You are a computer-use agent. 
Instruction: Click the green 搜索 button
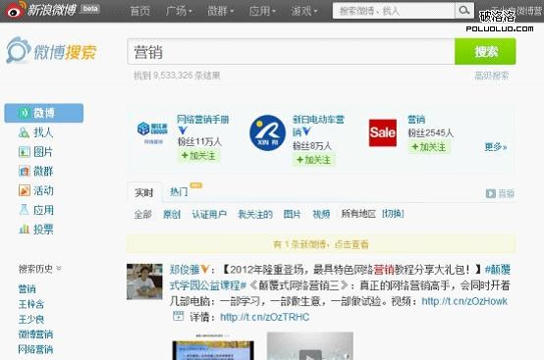[x=485, y=51]
